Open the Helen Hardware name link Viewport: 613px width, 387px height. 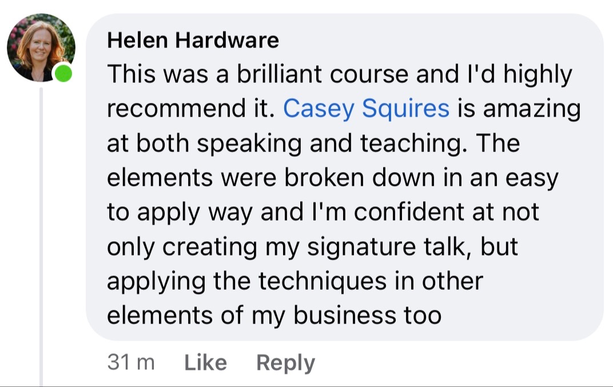[x=193, y=40]
